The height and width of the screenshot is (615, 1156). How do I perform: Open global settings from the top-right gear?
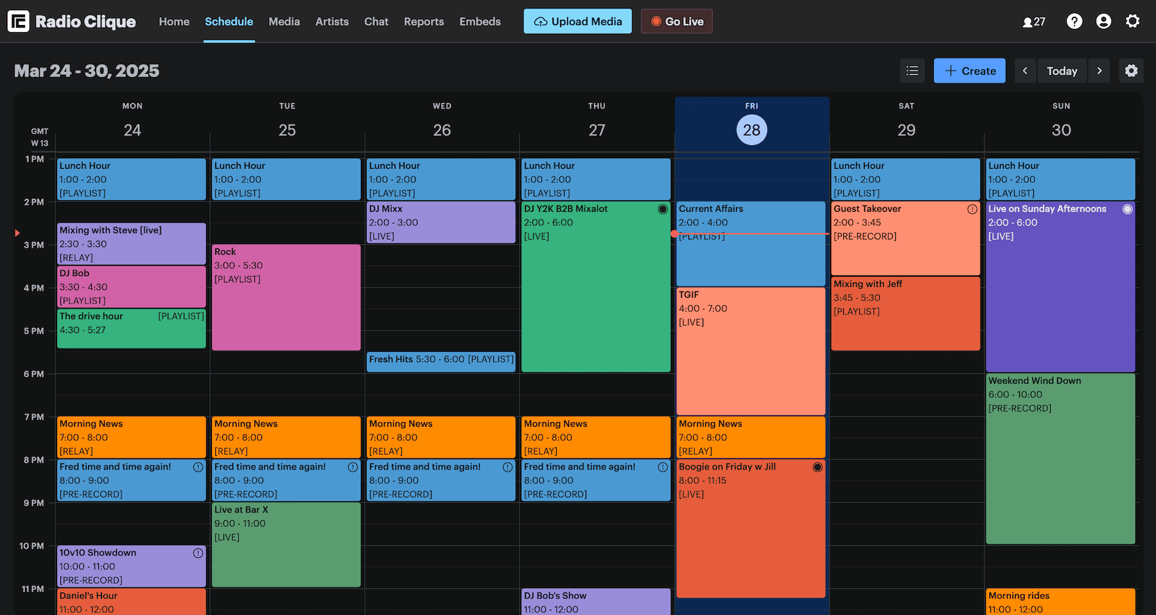click(x=1132, y=21)
